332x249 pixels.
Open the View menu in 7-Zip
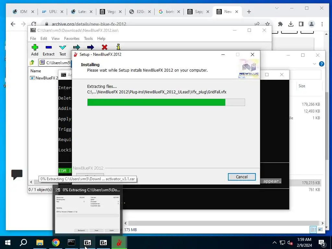click(x=55, y=39)
